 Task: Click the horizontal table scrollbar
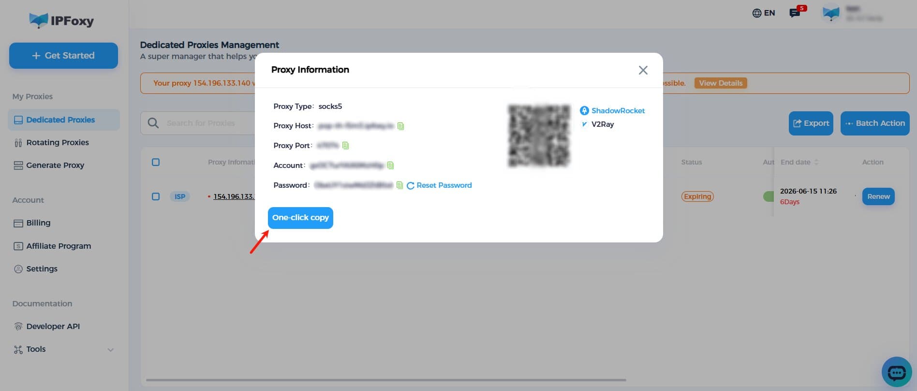386,380
